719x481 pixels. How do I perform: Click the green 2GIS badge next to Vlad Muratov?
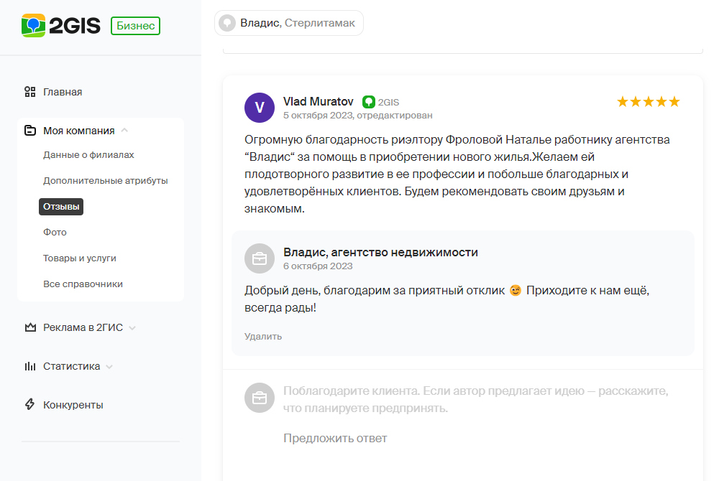coord(368,102)
